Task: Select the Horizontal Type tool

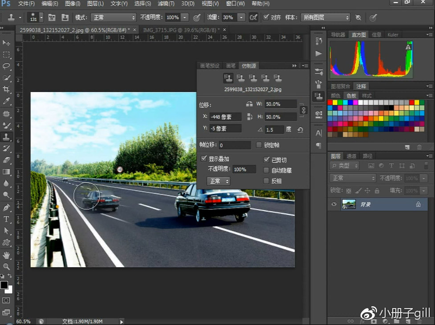Action: coord(7,219)
